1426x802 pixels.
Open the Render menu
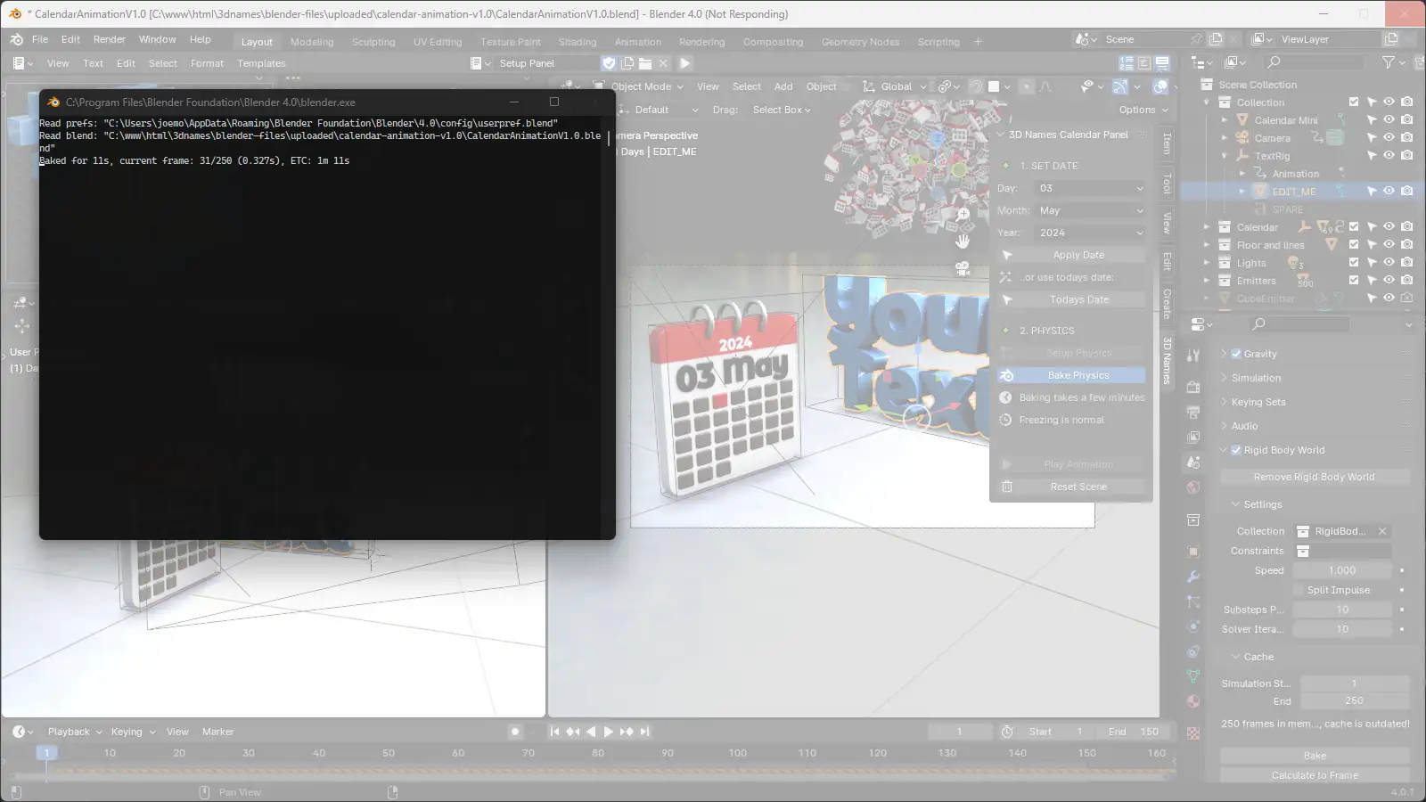(x=110, y=39)
